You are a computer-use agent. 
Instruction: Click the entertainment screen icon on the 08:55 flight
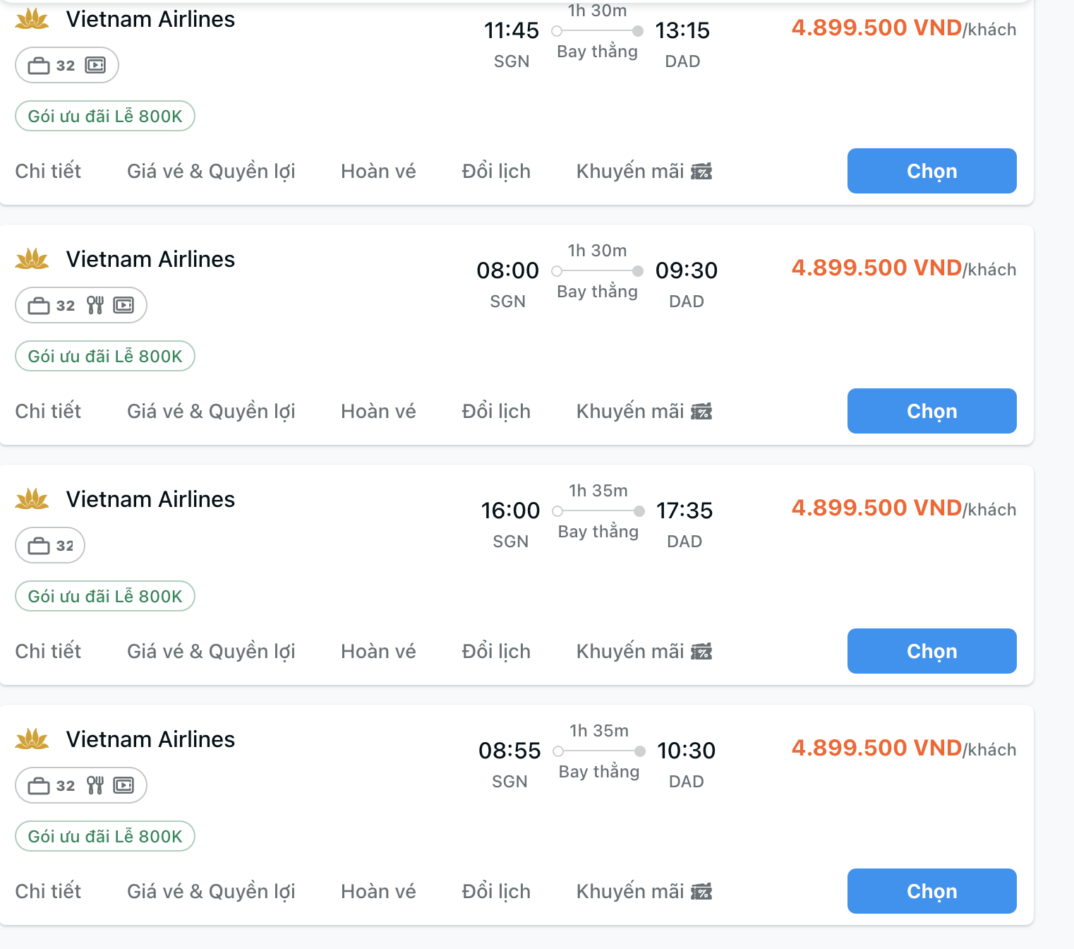(x=123, y=785)
